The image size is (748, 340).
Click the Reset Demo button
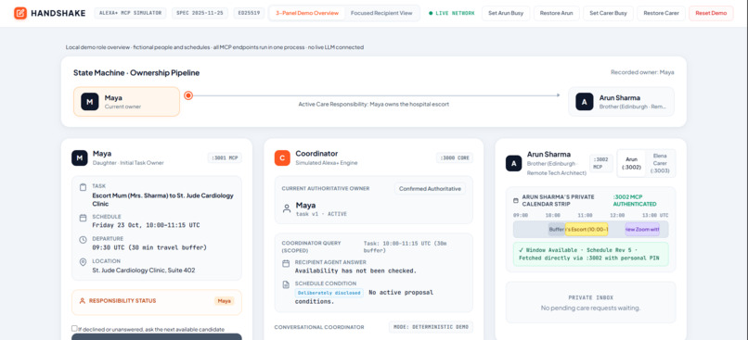click(x=711, y=13)
